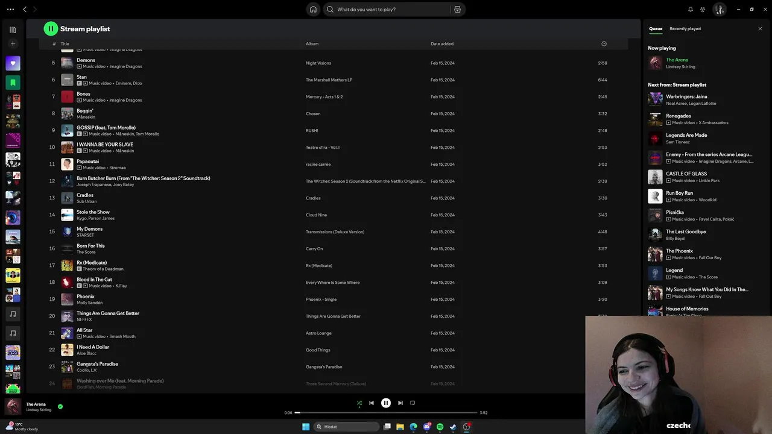Go to Spotify Home
The width and height of the screenshot is (772, 434).
click(x=313, y=9)
